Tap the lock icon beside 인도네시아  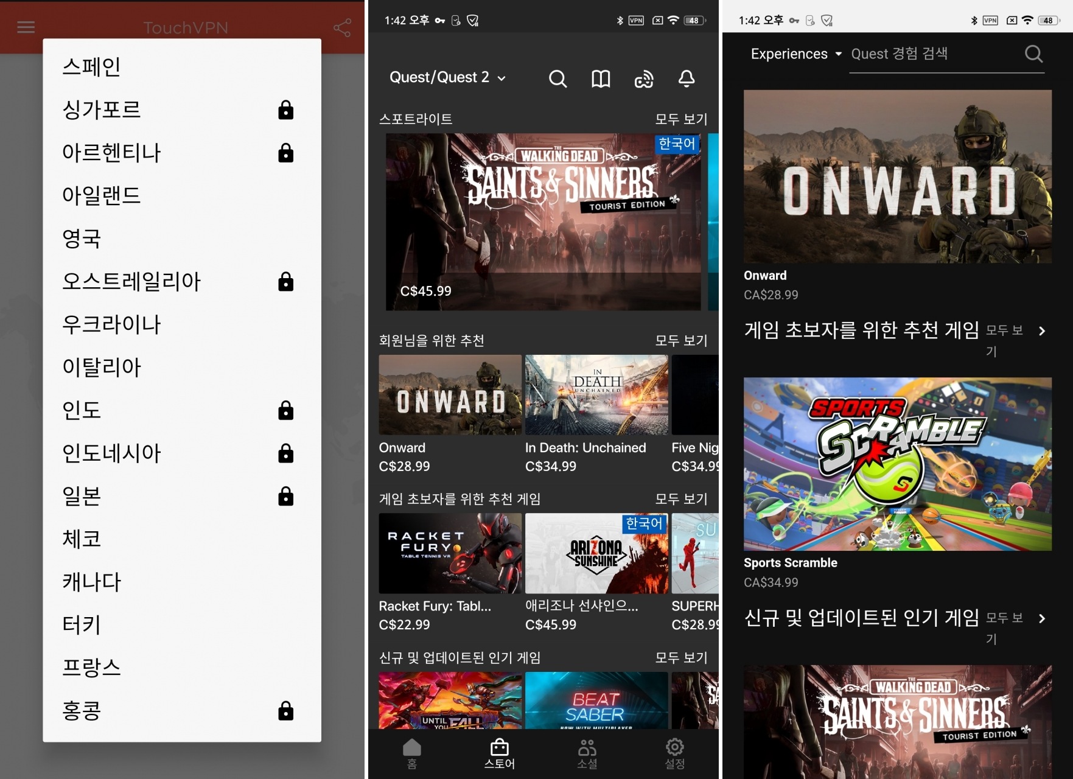(285, 453)
